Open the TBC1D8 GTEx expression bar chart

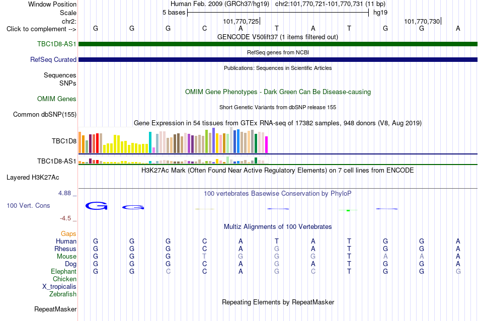pos(173,140)
